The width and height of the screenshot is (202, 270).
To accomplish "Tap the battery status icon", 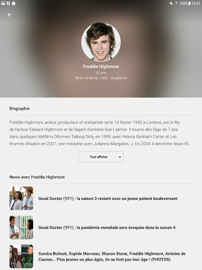I will pos(189,3).
